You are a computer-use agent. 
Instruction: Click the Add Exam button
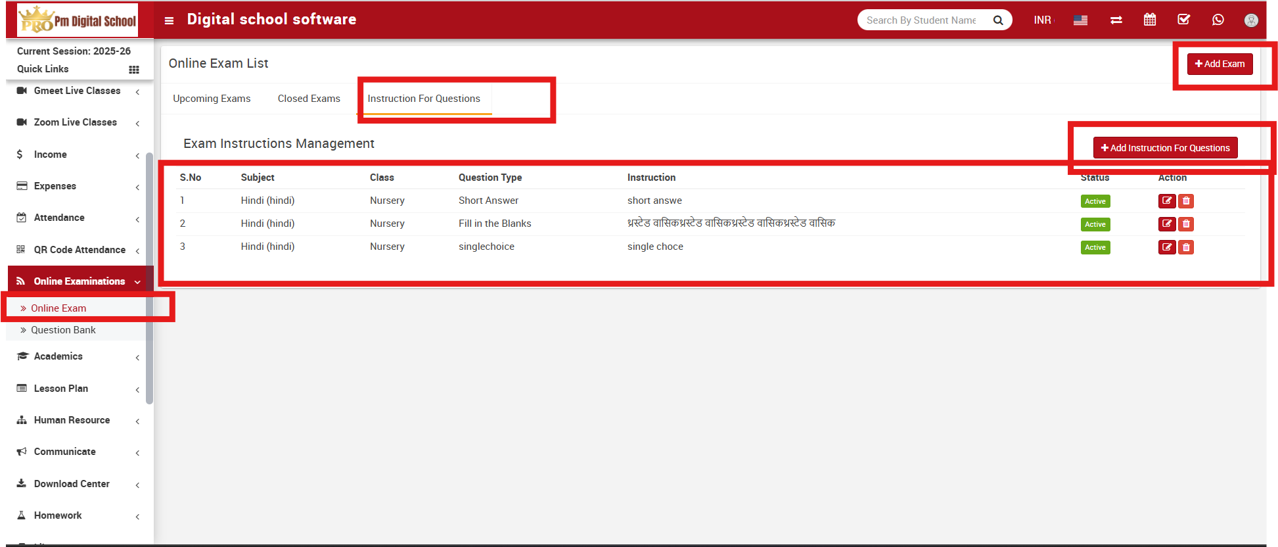point(1220,64)
